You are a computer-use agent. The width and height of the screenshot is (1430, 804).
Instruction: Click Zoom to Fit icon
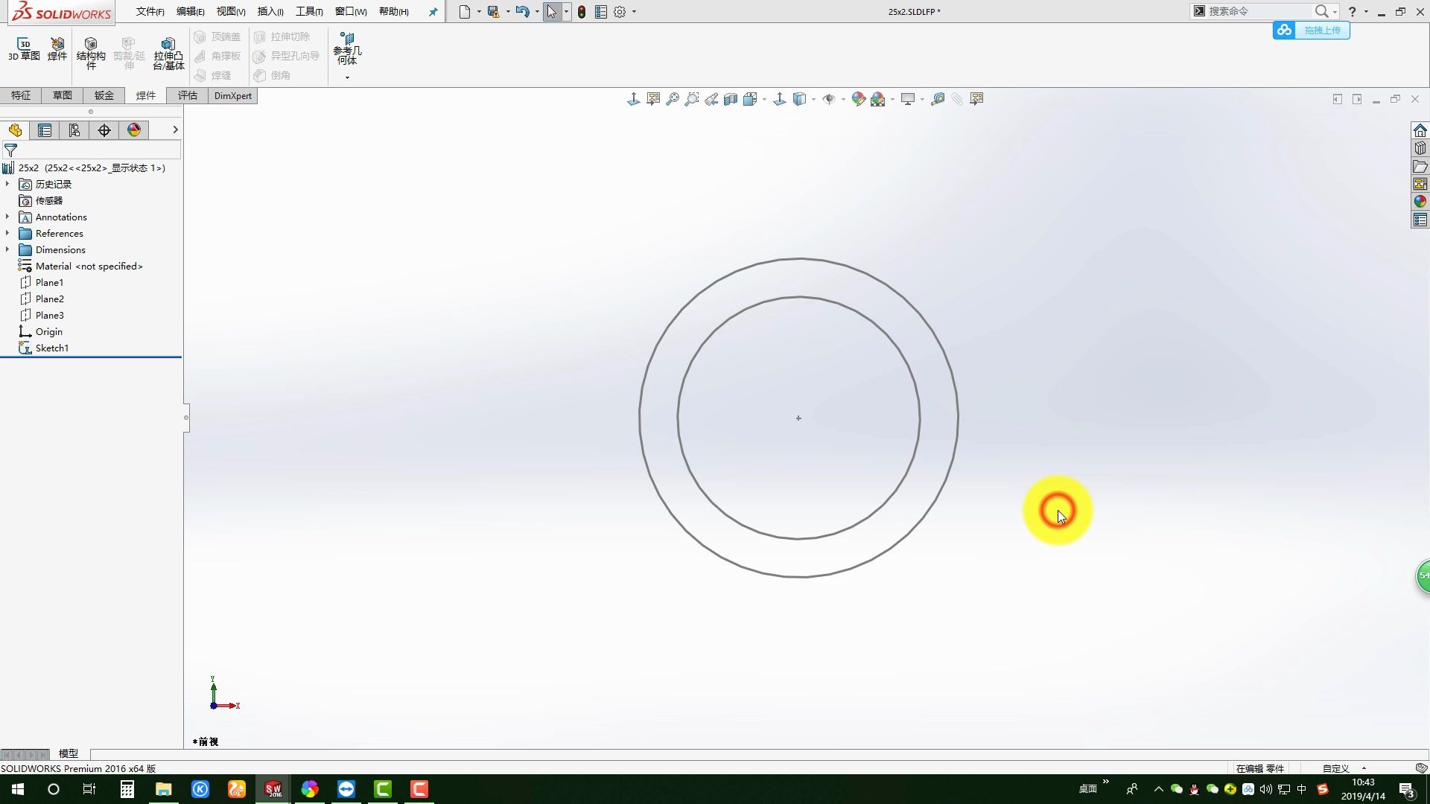point(673,99)
